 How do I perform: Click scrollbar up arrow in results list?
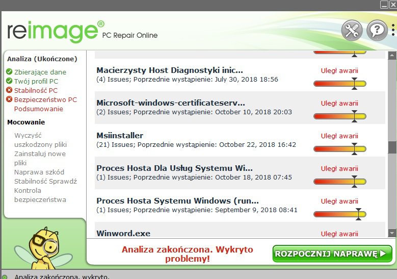(392, 55)
